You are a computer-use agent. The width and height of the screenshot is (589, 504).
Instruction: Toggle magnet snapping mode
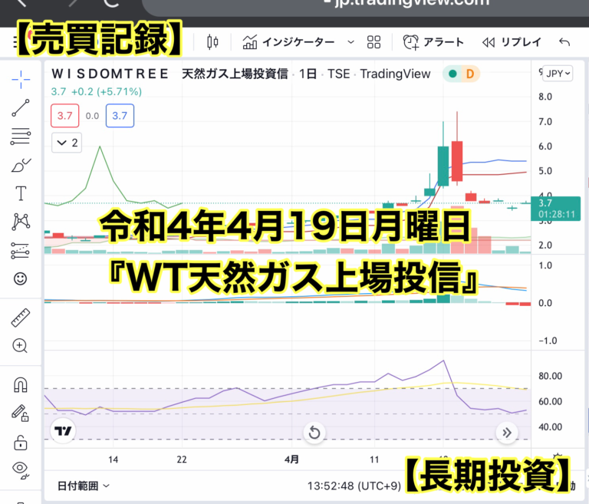coord(20,385)
